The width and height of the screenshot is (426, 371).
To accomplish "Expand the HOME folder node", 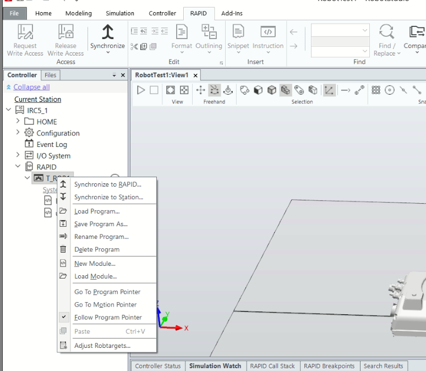I will [18, 121].
